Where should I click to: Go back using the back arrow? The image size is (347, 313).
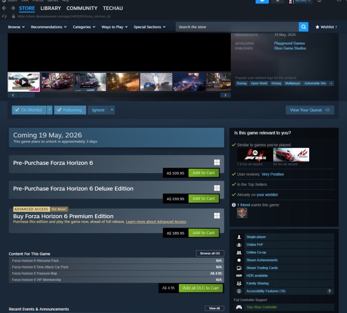pos(4,8)
